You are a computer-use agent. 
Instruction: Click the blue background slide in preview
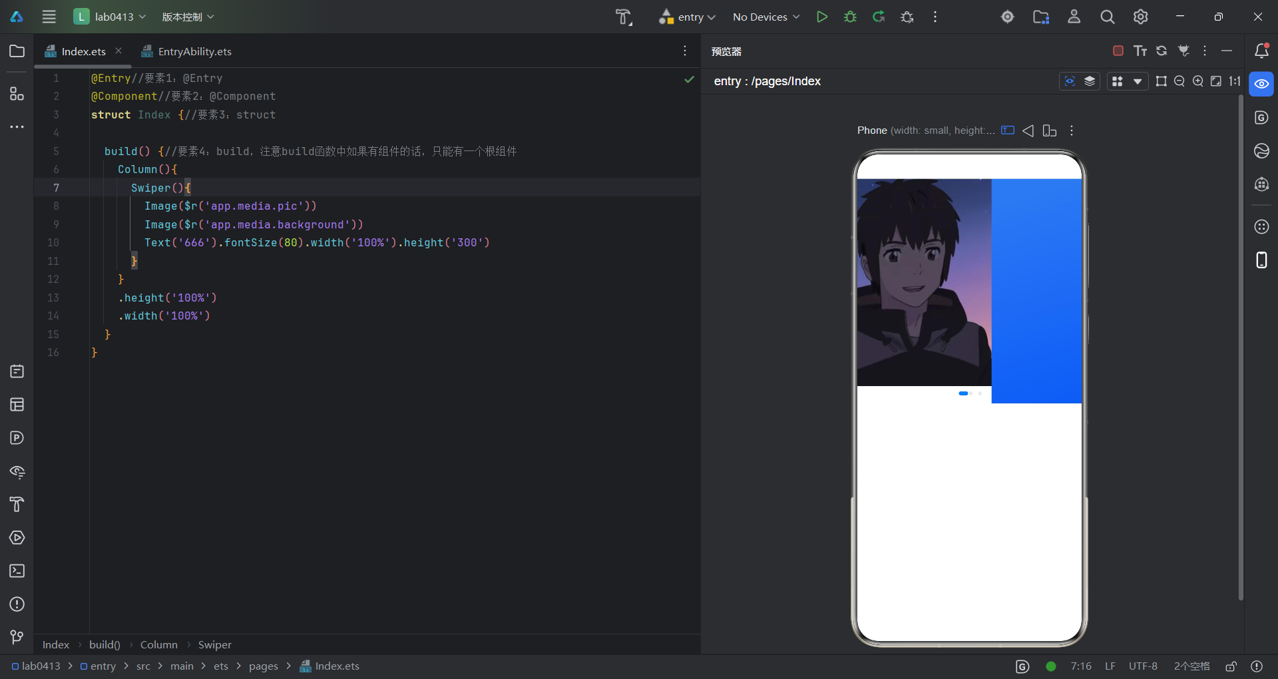(1036, 291)
